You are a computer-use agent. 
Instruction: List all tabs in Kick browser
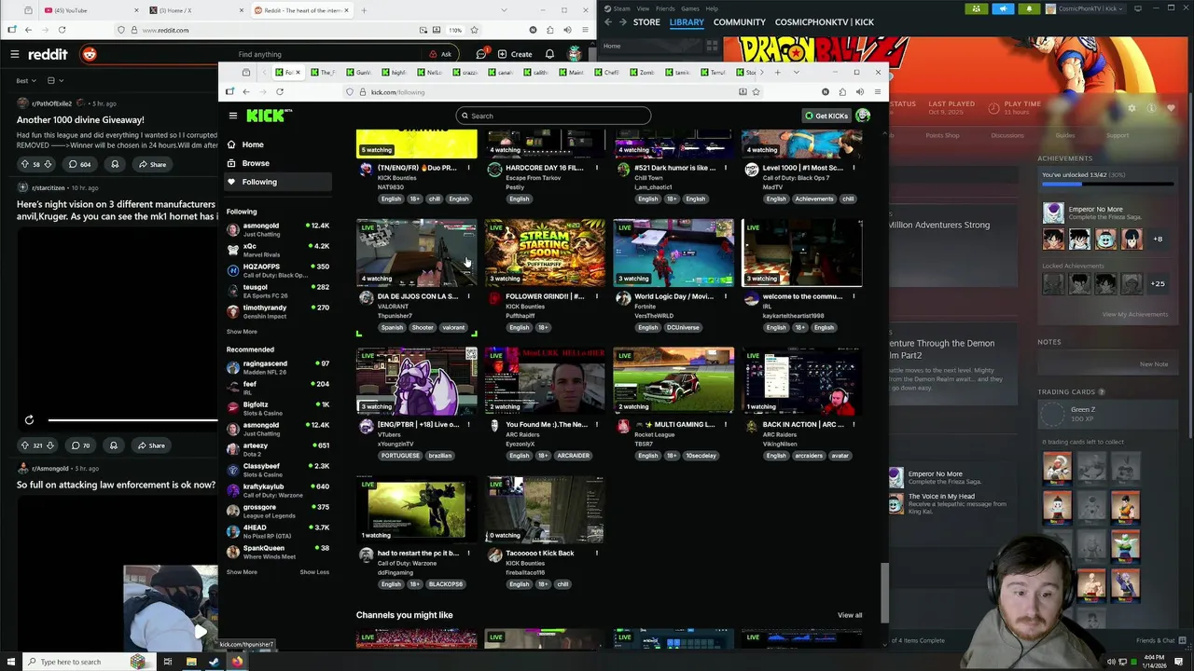796,72
